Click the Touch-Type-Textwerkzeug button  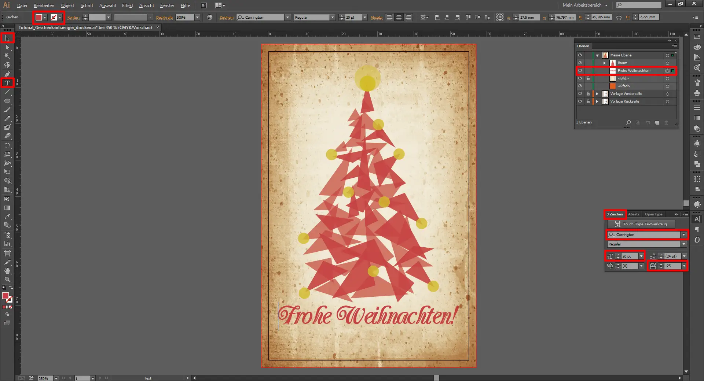(641, 224)
